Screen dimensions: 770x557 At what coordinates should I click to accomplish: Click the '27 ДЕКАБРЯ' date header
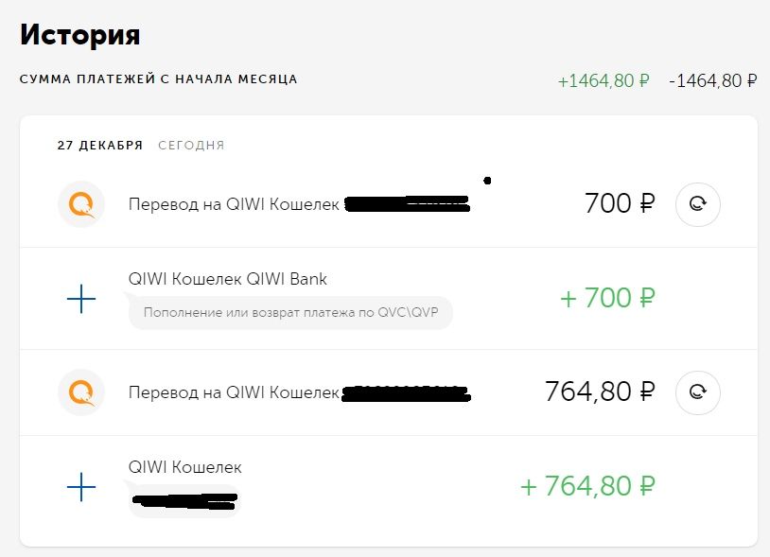tap(99, 146)
